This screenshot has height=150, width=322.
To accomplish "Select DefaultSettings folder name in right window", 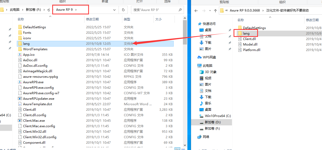I will click(254, 28).
